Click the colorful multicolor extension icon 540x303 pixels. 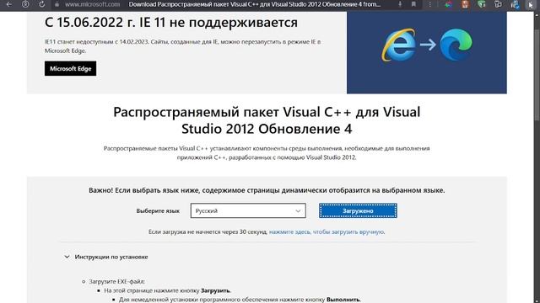pos(448,4)
